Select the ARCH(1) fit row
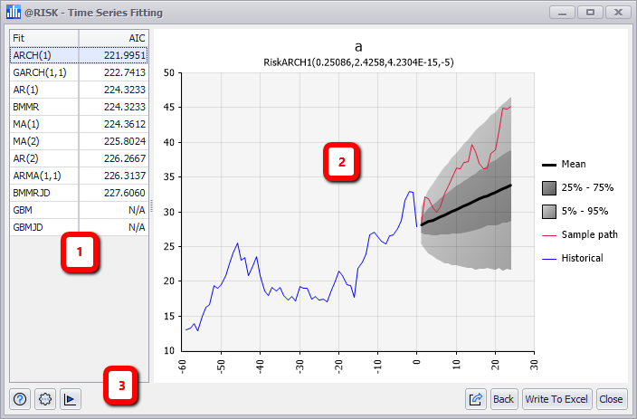 click(x=78, y=55)
